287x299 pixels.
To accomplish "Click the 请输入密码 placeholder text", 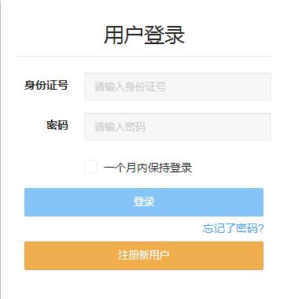I will (x=120, y=127).
